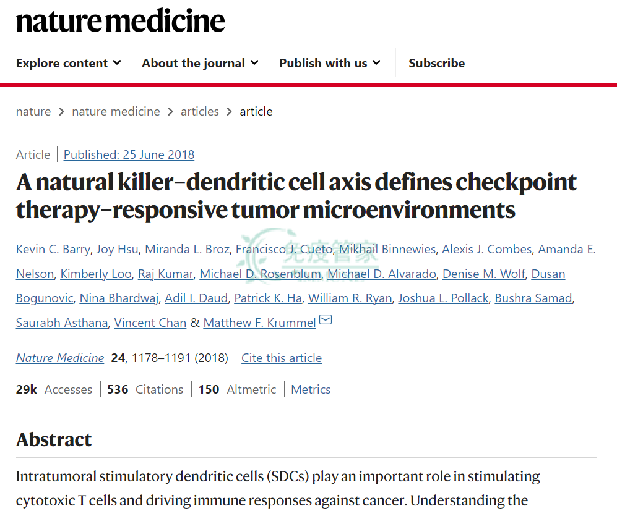Open the articles breadcrumb link
This screenshot has width=617, height=511.
click(x=199, y=112)
